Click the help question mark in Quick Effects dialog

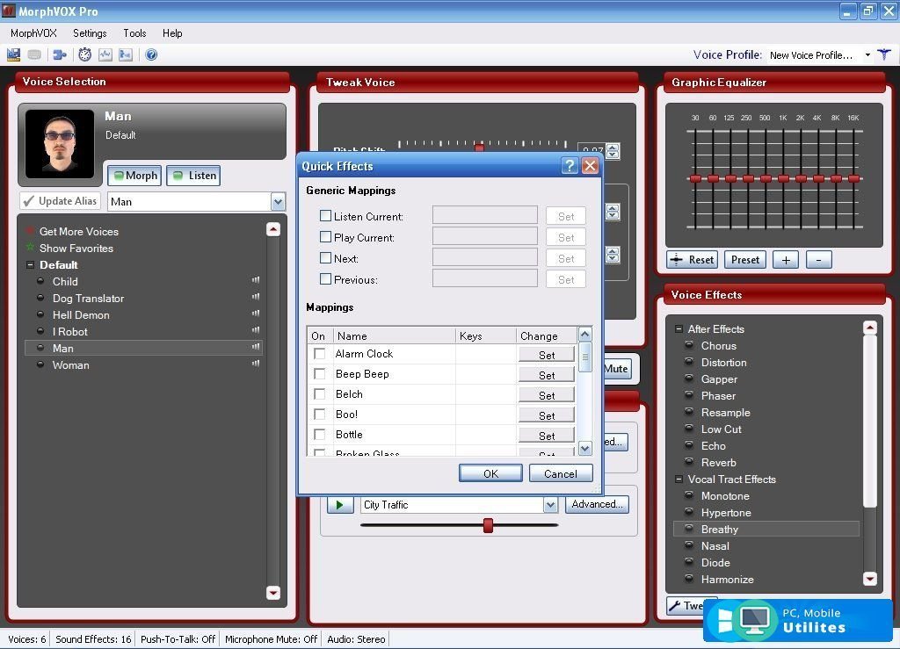570,166
